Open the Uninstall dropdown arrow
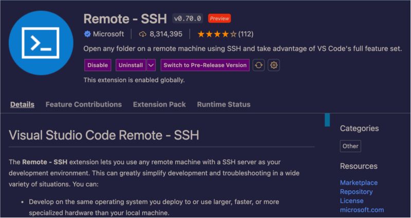The height and width of the screenshot is (218, 411). coord(151,65)
